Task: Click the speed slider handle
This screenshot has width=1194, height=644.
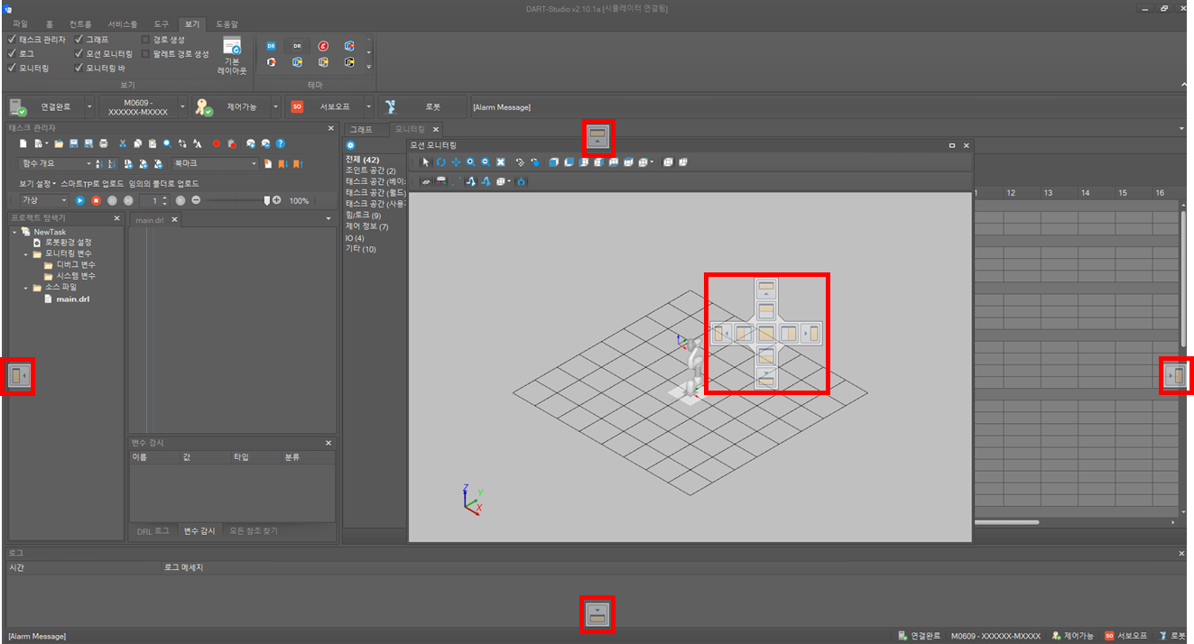Action: coord(266,200)
